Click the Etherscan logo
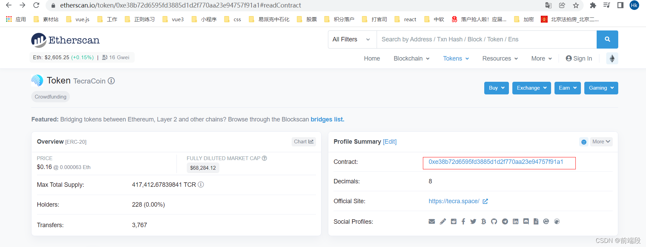The image size is (646, 247). [65, 40]
